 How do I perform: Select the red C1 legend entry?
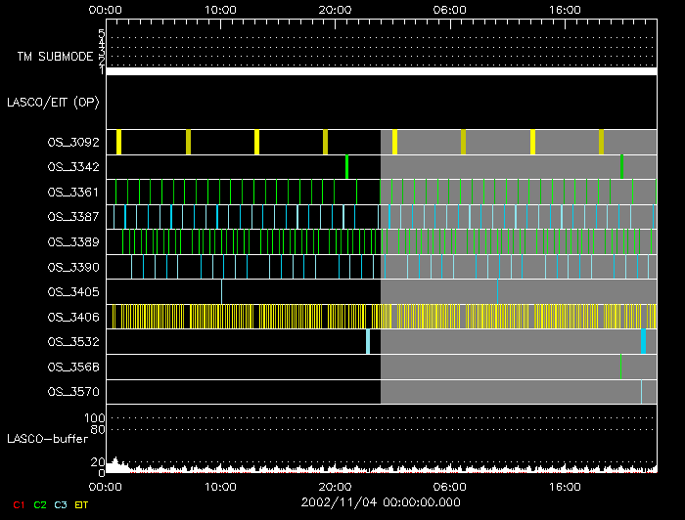click(x=17, y=504)
